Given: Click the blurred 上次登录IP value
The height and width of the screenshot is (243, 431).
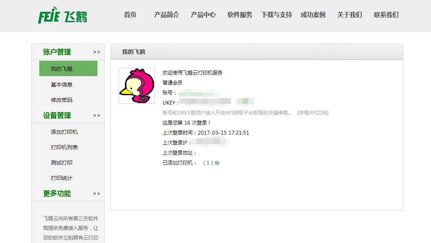Looking at the screenshot, I should 211,142.
